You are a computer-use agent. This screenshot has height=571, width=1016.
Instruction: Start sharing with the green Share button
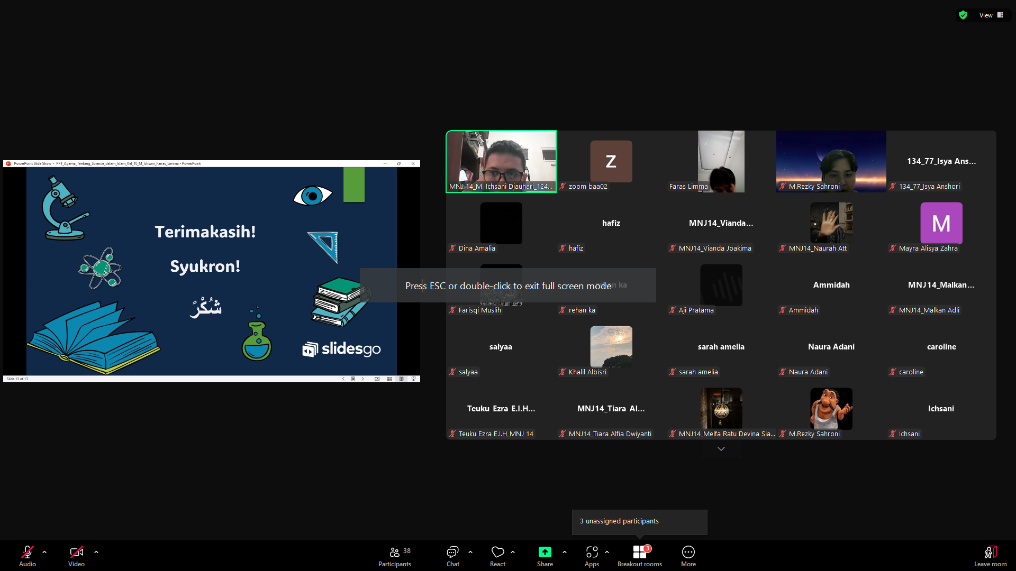pyautogui.click(x=545, y=556)
